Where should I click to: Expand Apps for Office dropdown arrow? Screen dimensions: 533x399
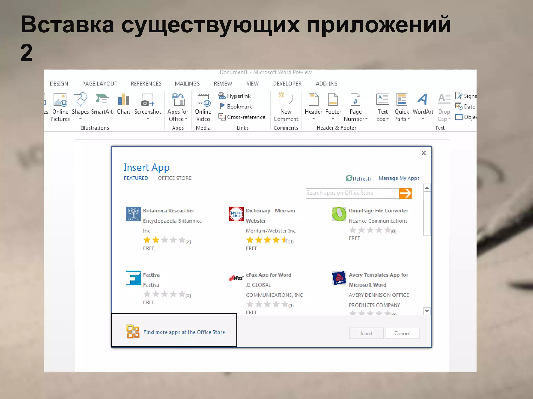click(x=186, y=119)
